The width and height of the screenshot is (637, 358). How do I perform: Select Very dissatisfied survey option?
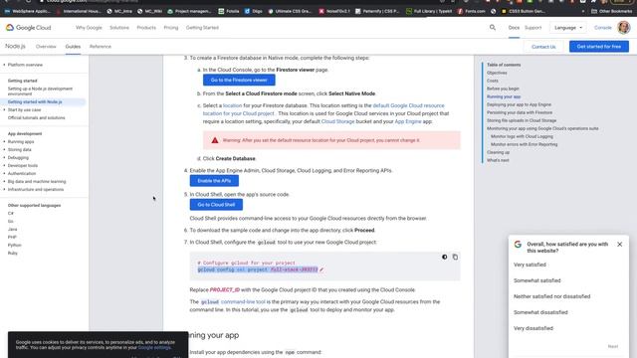[x=533, y=328]
